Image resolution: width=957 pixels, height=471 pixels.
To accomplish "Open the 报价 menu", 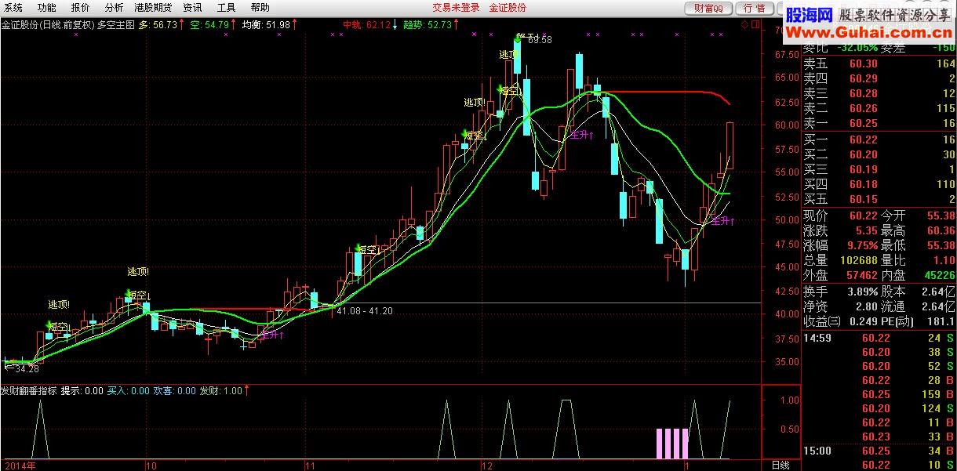I will pyautogui.click(x=80, y=7).
